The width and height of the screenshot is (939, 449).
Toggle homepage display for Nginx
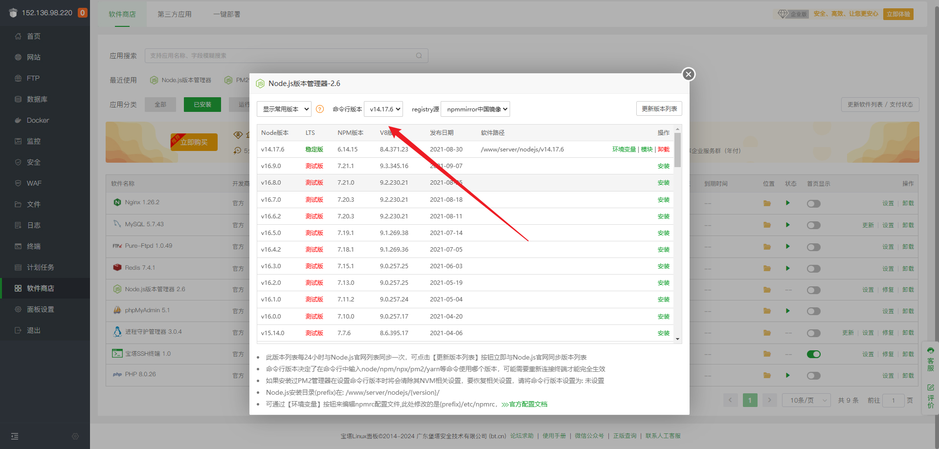tap(814, 204)
